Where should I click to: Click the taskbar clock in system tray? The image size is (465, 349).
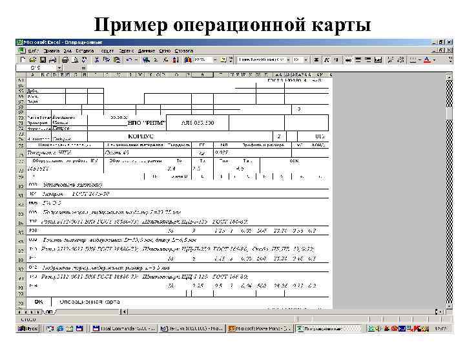pyautogui.click(x=440, y=328)
